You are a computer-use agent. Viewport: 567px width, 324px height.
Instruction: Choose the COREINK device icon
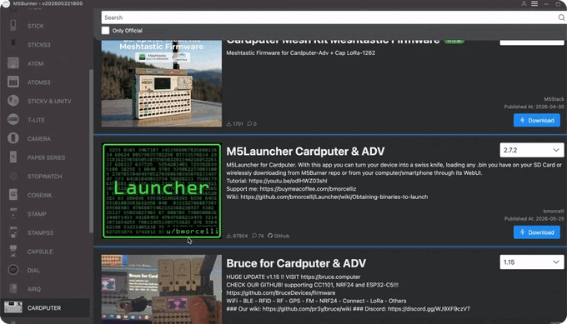[x=13, y=195]
